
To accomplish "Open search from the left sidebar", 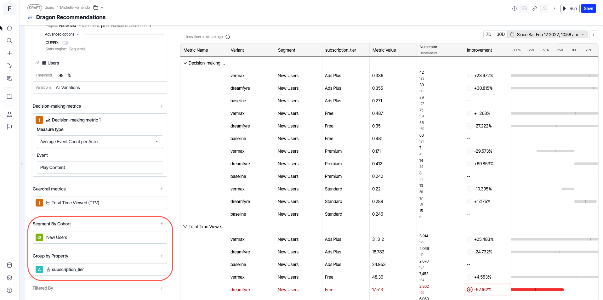I will click(x=9, y=41).
